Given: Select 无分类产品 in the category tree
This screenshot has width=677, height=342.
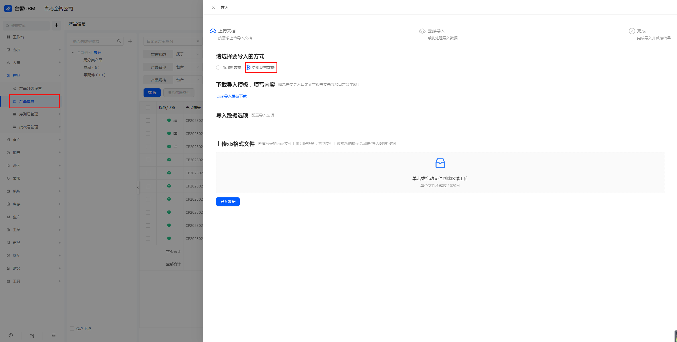Looking at the screenshot, I should coord(93,60).
